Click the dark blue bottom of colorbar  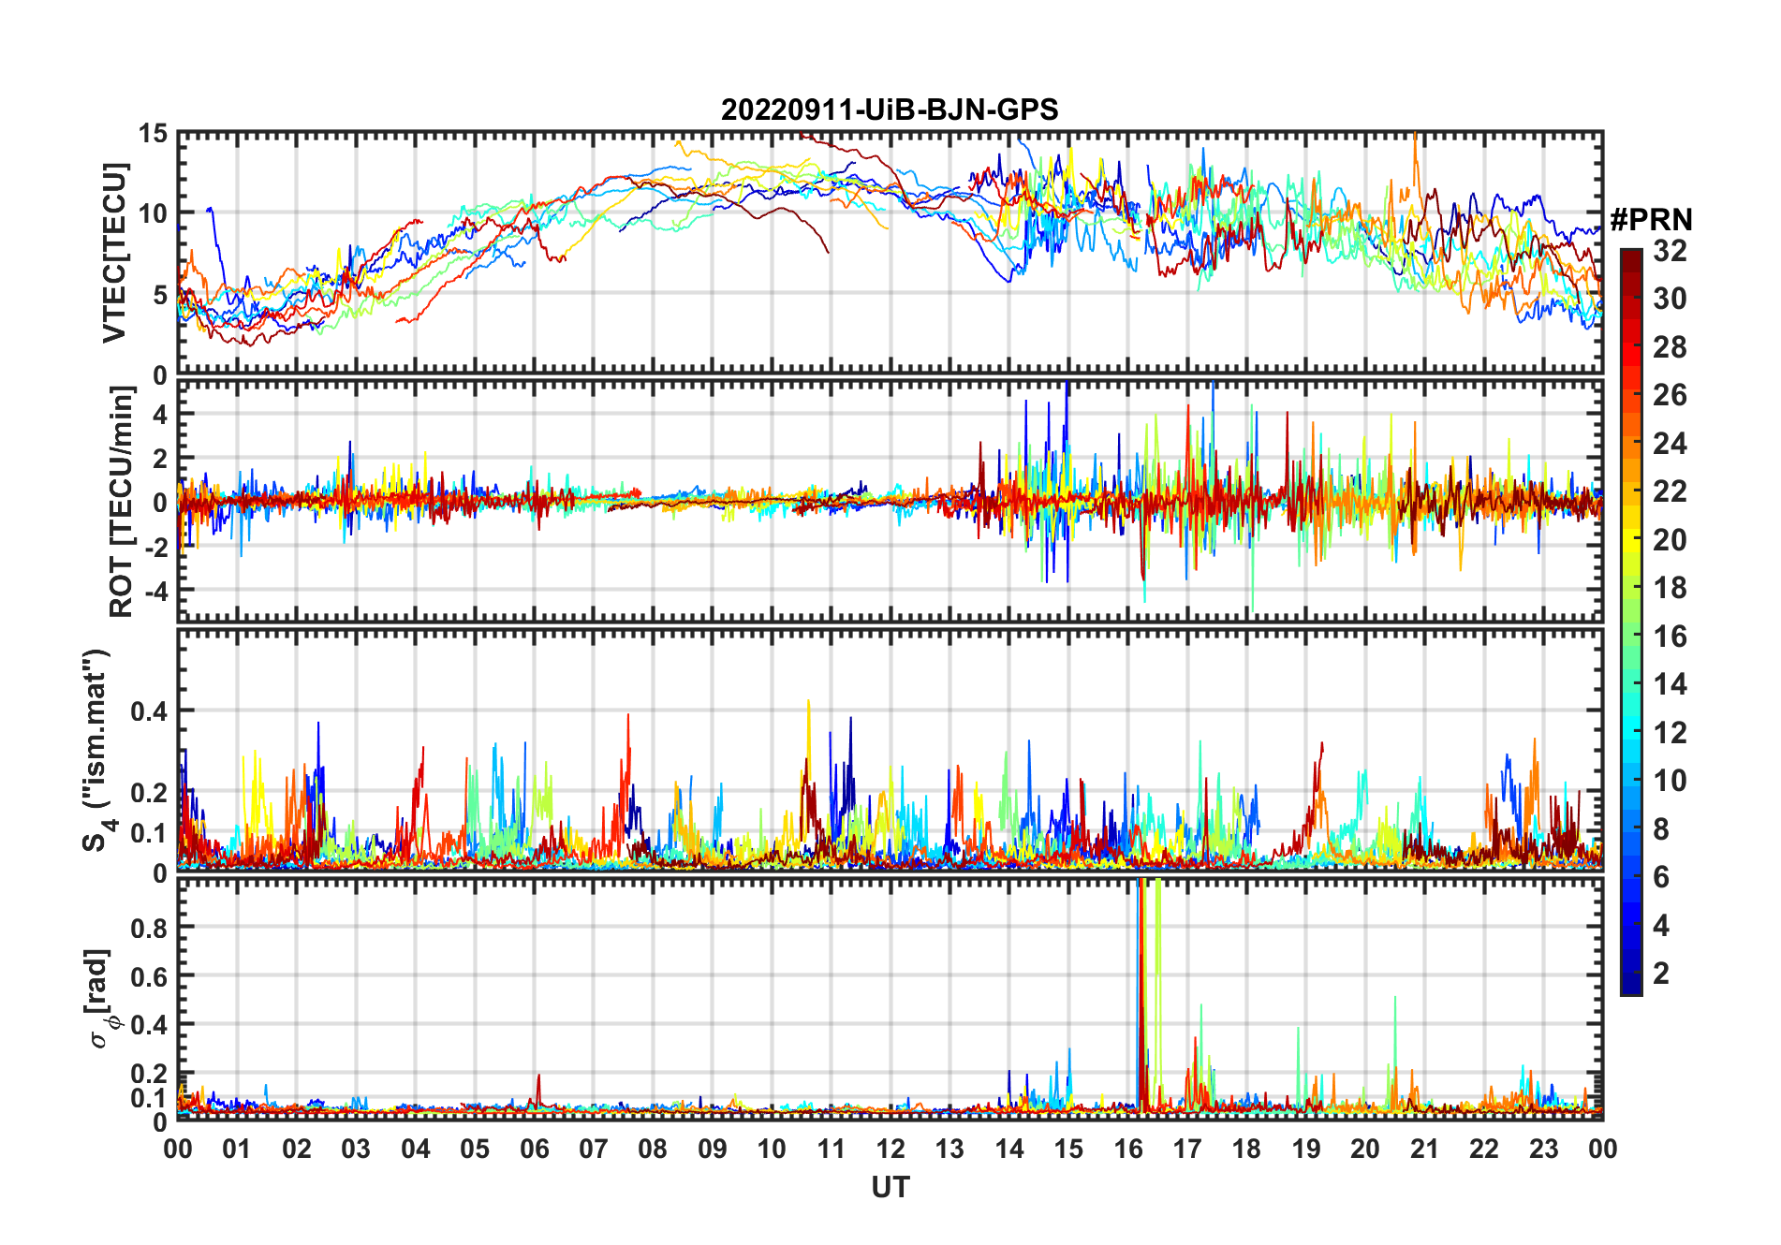pos(1630,988)
